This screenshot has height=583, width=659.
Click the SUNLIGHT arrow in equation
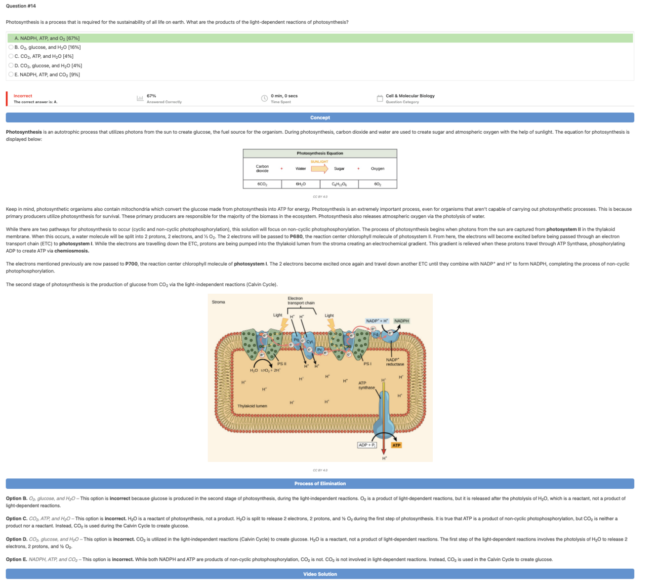[x=320, y=169]
